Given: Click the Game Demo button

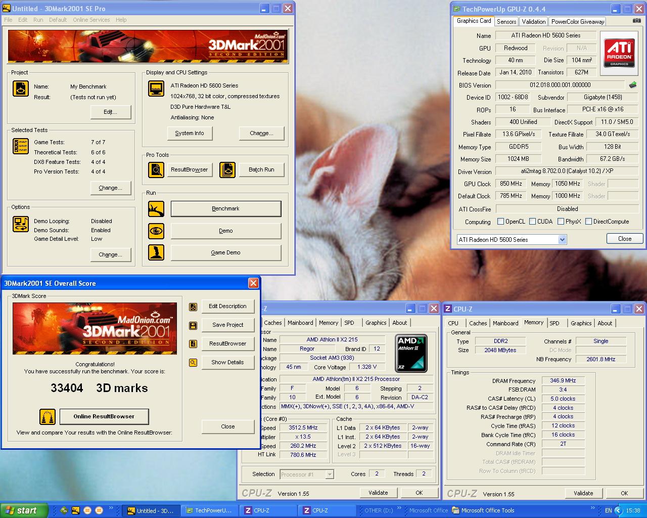Looking at the screenshot, I should (225, 252).
